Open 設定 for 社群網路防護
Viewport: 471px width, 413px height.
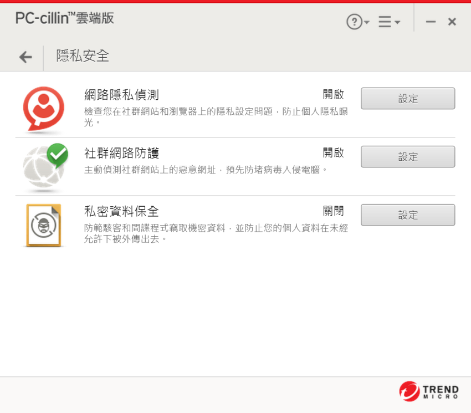tap(408, 156)
